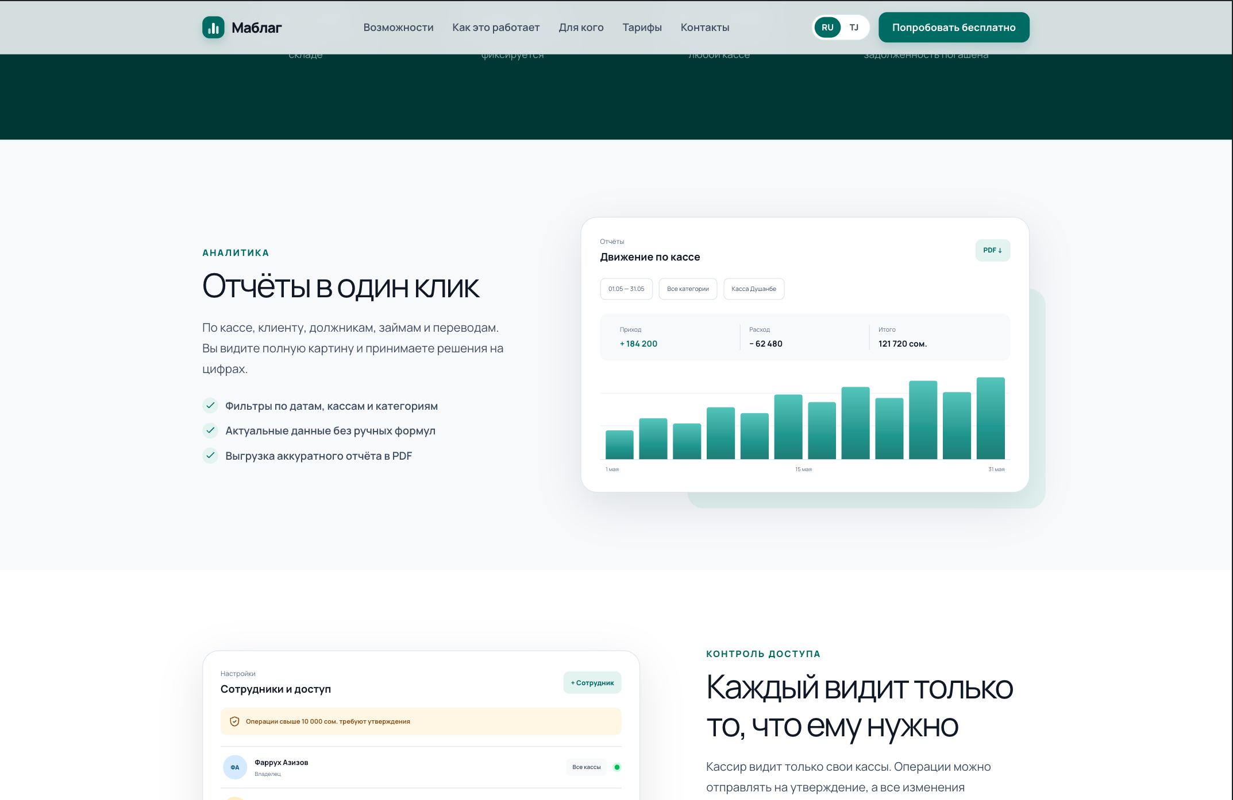Screen dimensions: 1233x800
Task: Open the Контакты nav link
Action: click(x=705, y=28)
